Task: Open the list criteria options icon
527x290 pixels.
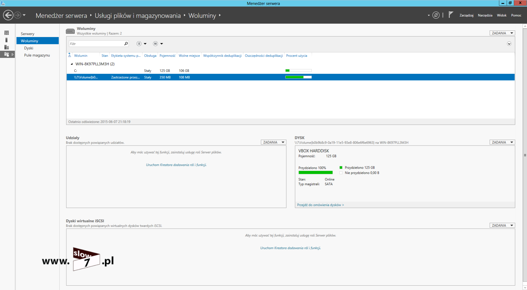Action: 139,44
